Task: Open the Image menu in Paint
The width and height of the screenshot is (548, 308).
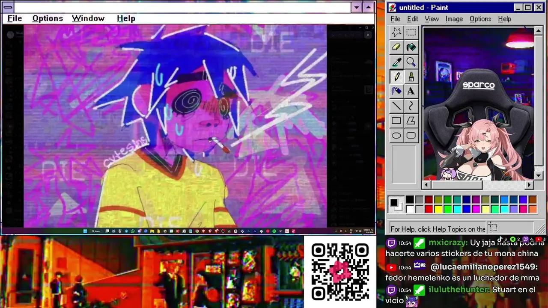Action: 454,19
